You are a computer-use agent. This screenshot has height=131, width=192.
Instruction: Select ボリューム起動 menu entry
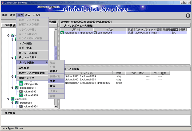click(33, 53)
